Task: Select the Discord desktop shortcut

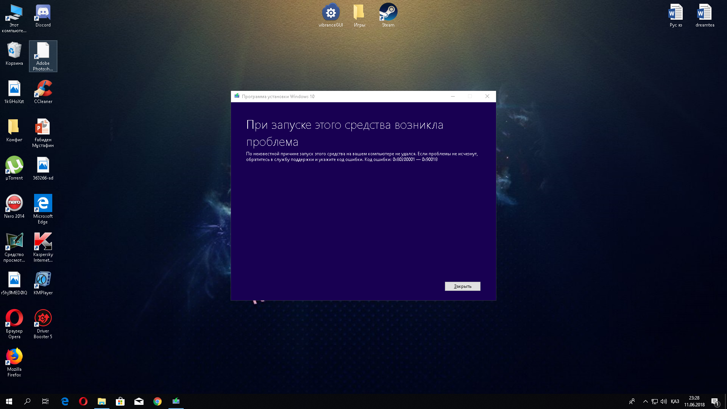Action: pyautogui.click(x=43, y=15)
